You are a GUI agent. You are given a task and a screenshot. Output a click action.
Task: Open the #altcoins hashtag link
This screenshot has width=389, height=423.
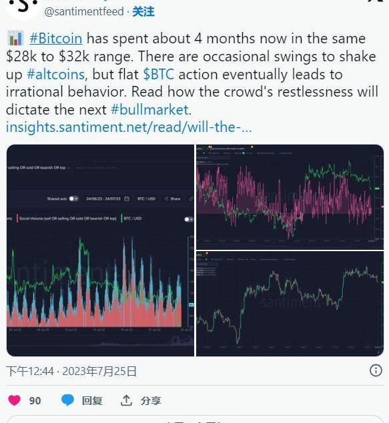[x=55, y=74]
